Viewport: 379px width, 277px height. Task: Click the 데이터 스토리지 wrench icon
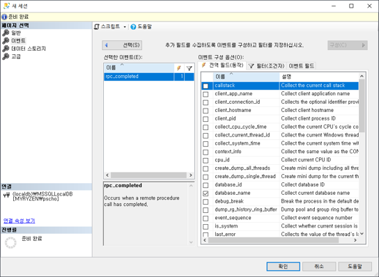pyautogui.click(x=6, y=49)
